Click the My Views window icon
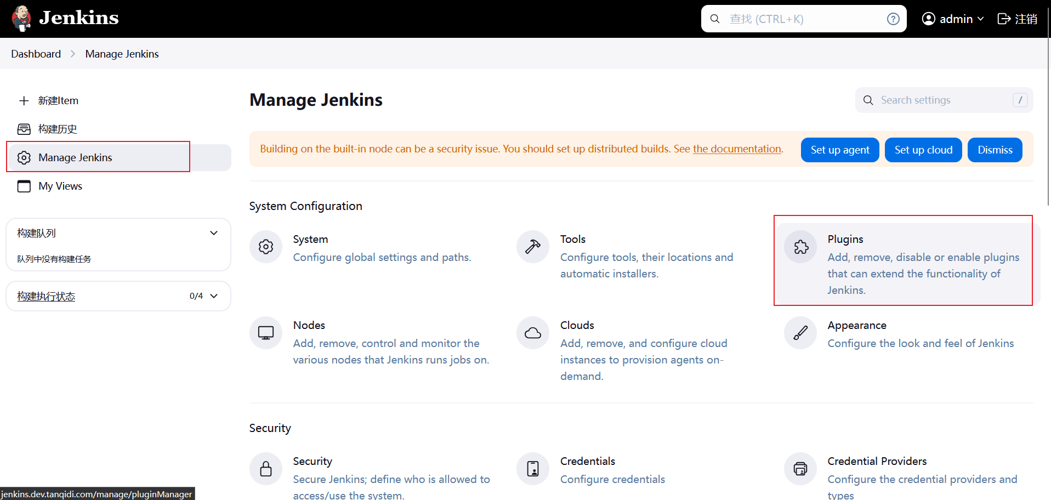The image size is (1051, 500). pos(24,186)
